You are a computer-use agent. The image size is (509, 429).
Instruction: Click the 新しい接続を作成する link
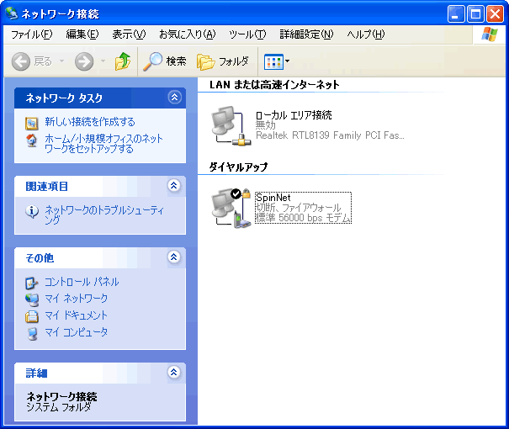[89, 122]
